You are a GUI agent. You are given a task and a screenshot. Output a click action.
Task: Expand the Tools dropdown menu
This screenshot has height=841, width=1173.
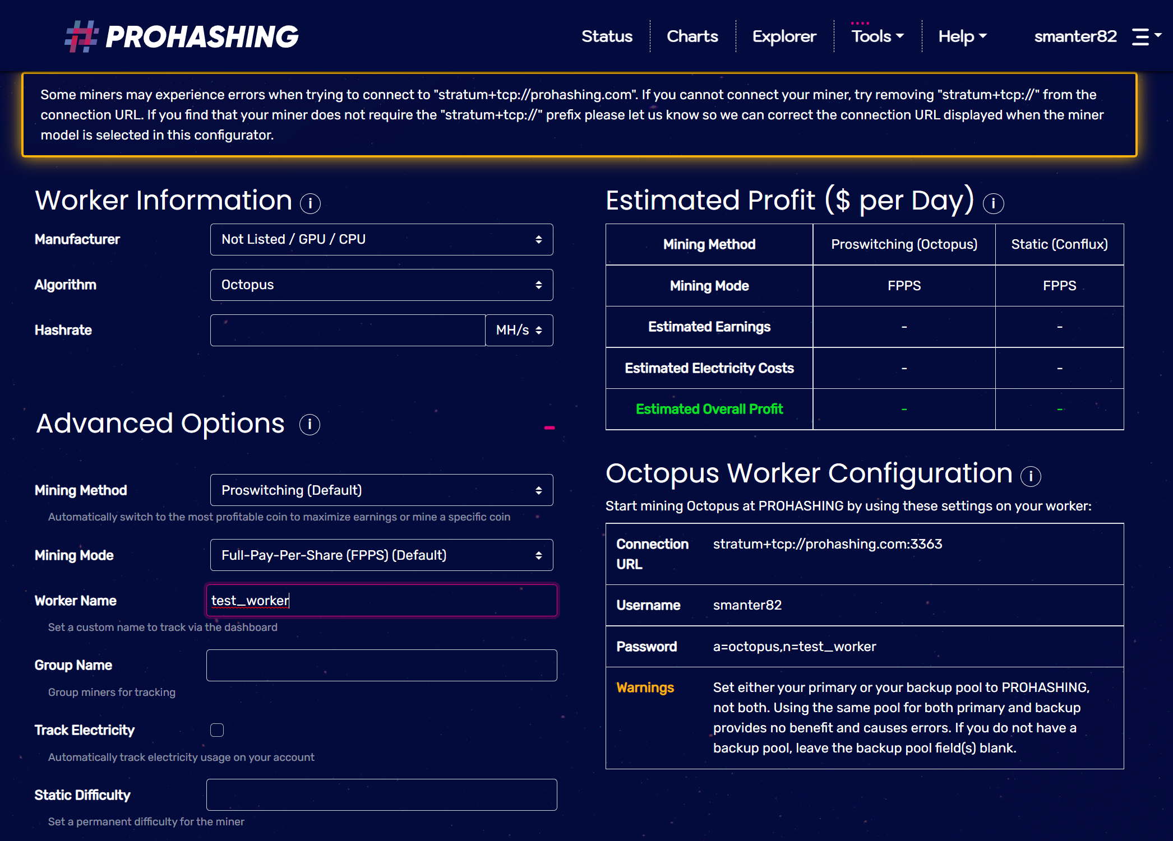[x=875, y=36]
